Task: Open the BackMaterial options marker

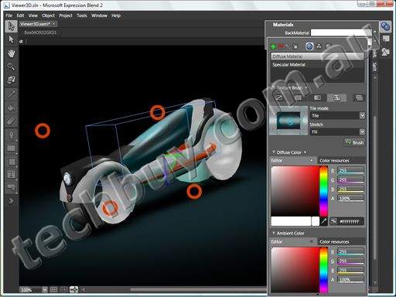Action: click(x=375, y=32)
